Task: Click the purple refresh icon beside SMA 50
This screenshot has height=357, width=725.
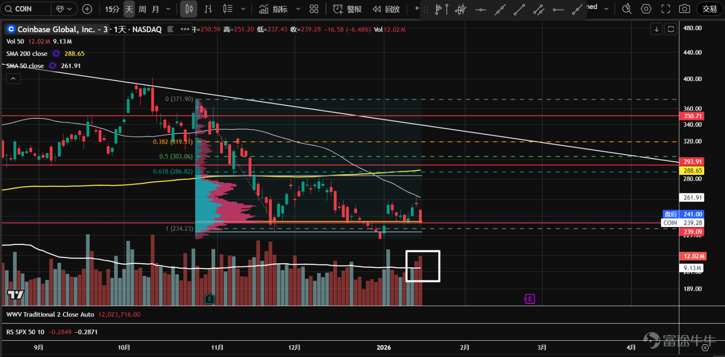Action: (x=53, y=66)
